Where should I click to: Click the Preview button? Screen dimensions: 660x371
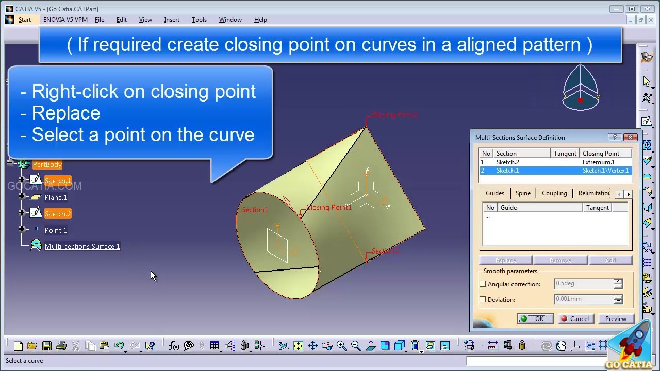[616, 319]
